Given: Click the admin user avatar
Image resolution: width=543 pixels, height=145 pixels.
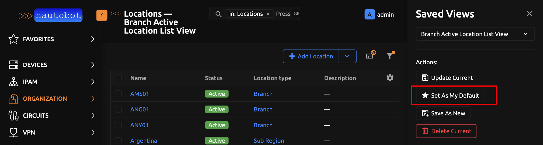Looking at the screenshot, I should 370,14.
